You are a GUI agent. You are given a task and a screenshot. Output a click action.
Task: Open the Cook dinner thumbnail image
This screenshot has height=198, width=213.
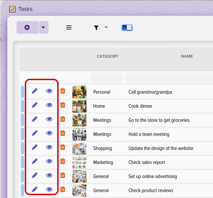point(79,106)
